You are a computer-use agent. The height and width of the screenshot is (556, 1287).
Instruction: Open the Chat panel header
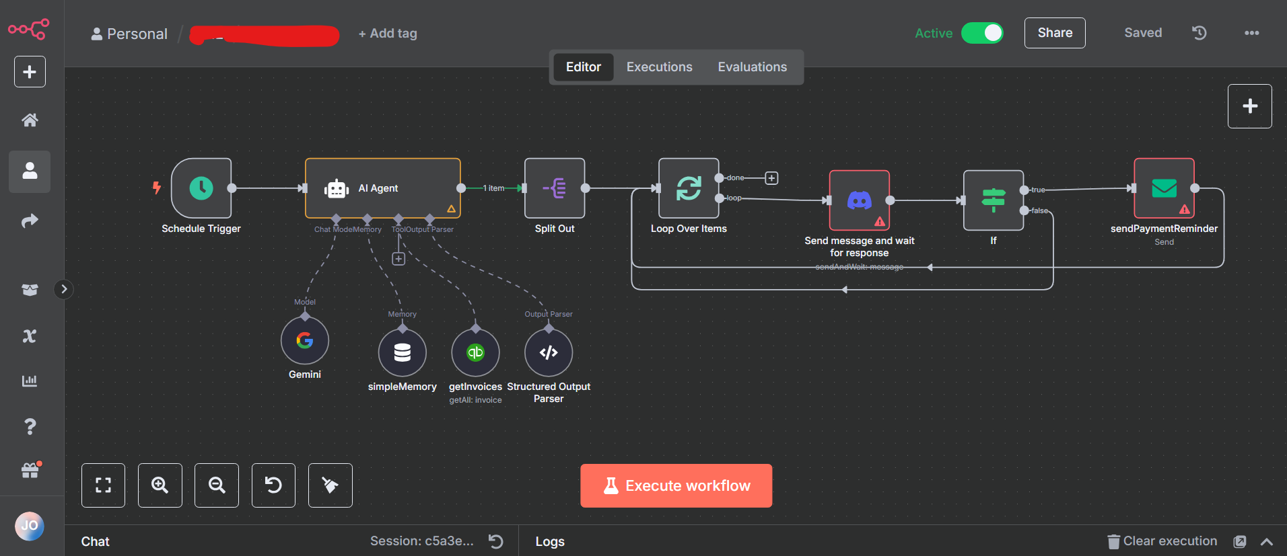coord(95,542)
